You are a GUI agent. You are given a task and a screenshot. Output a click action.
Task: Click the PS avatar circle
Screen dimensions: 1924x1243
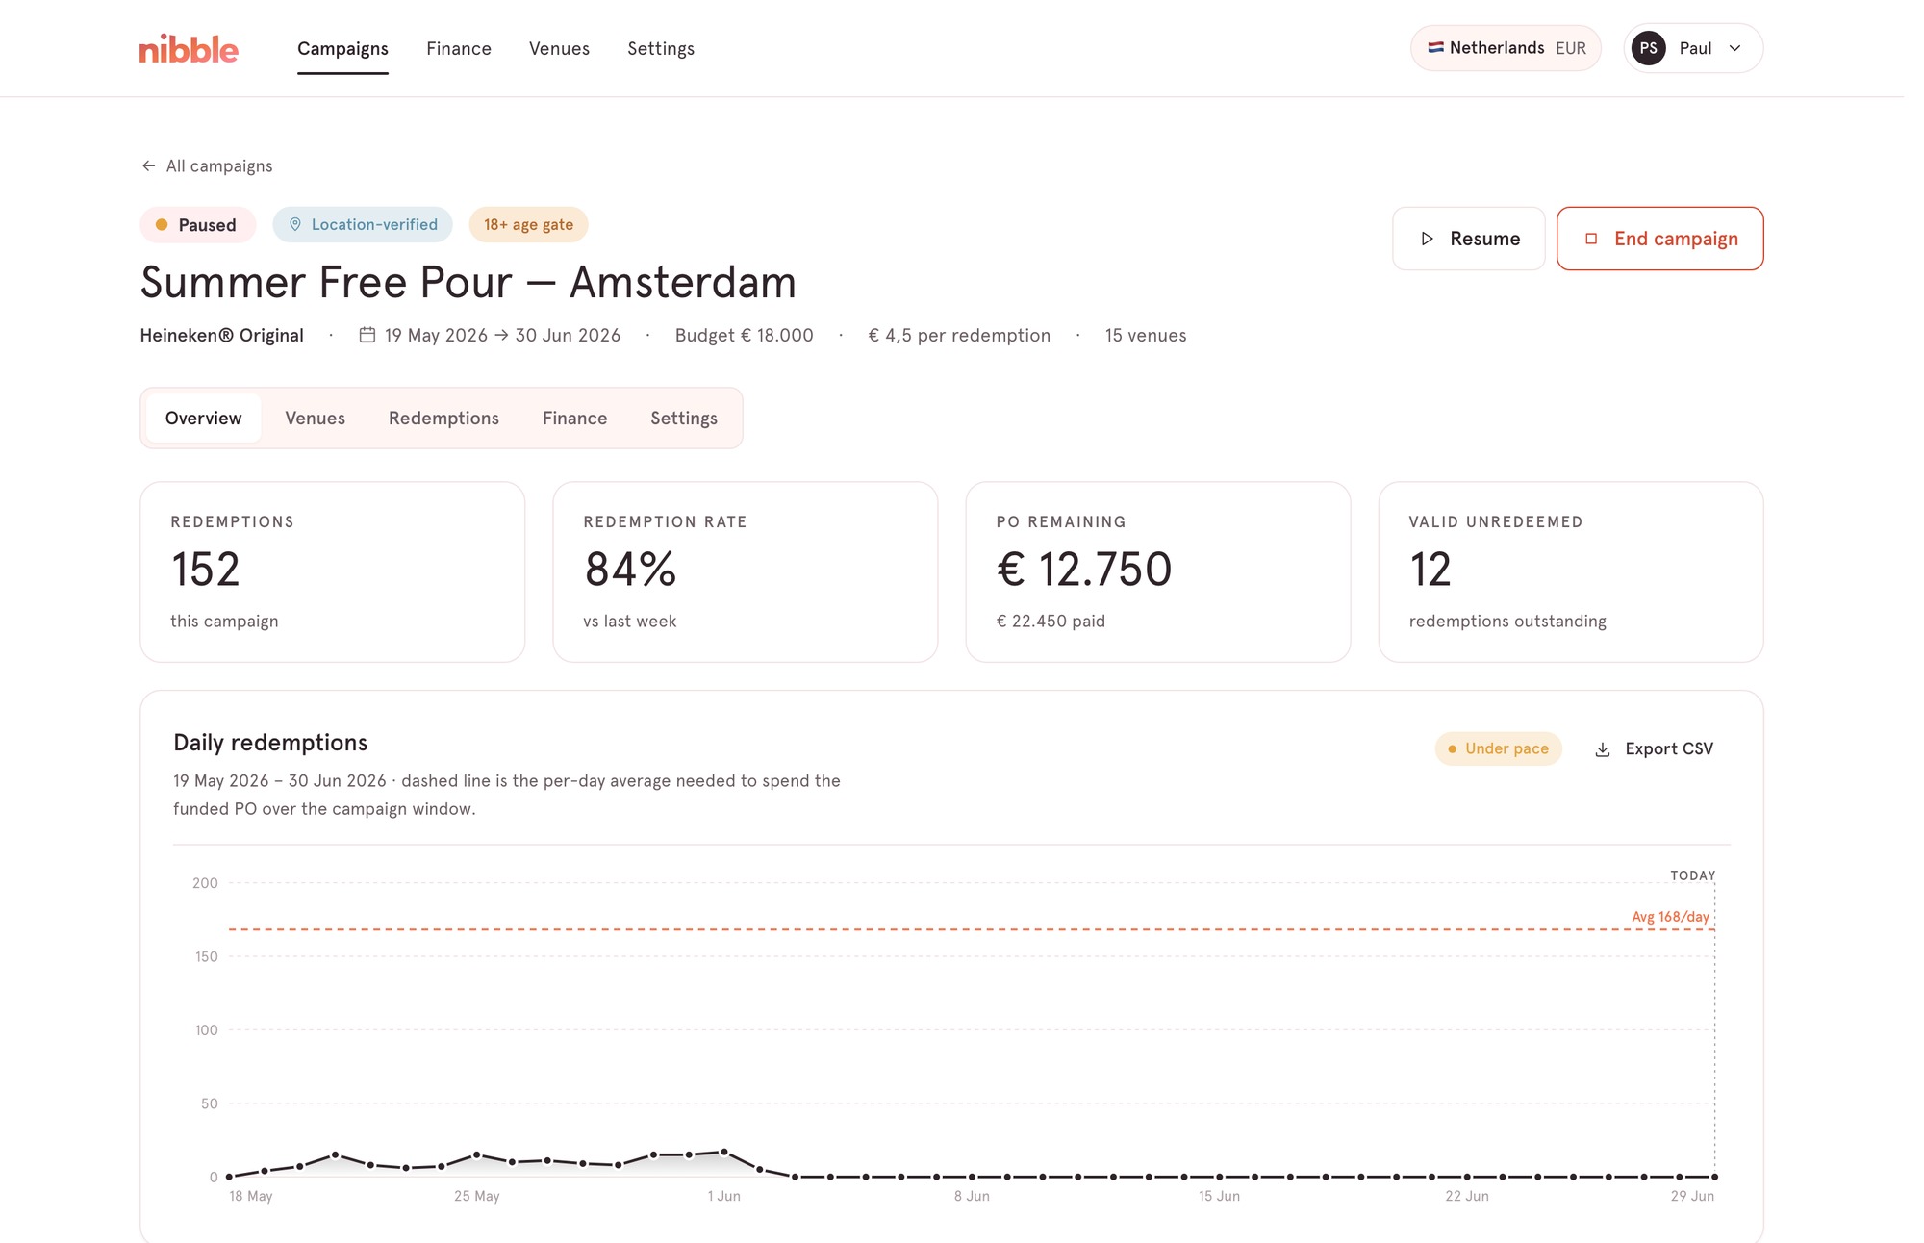tap(1649, 48)
